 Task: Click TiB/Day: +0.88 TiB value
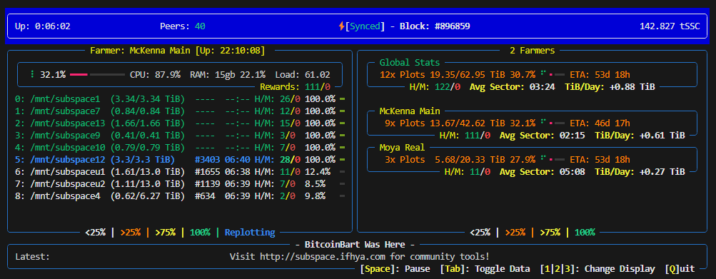[610, 86]
